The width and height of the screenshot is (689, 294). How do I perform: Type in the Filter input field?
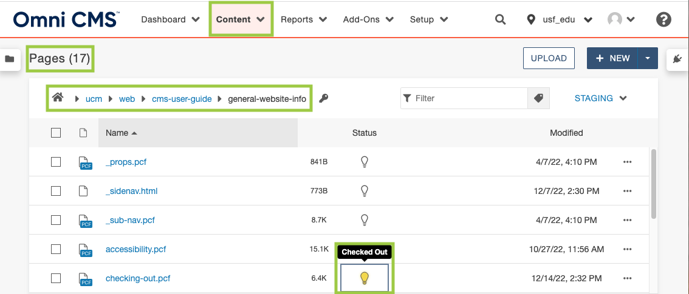468,98
